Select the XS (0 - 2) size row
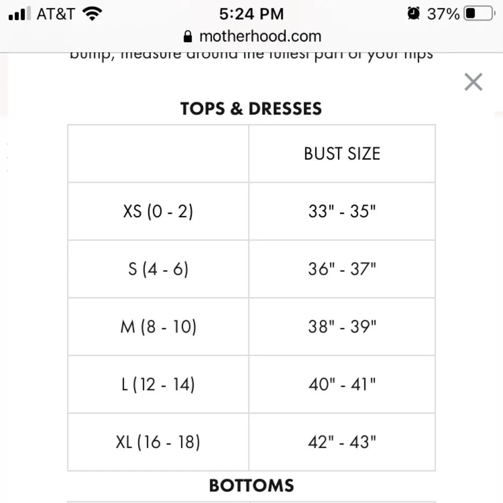 (158, 211)
